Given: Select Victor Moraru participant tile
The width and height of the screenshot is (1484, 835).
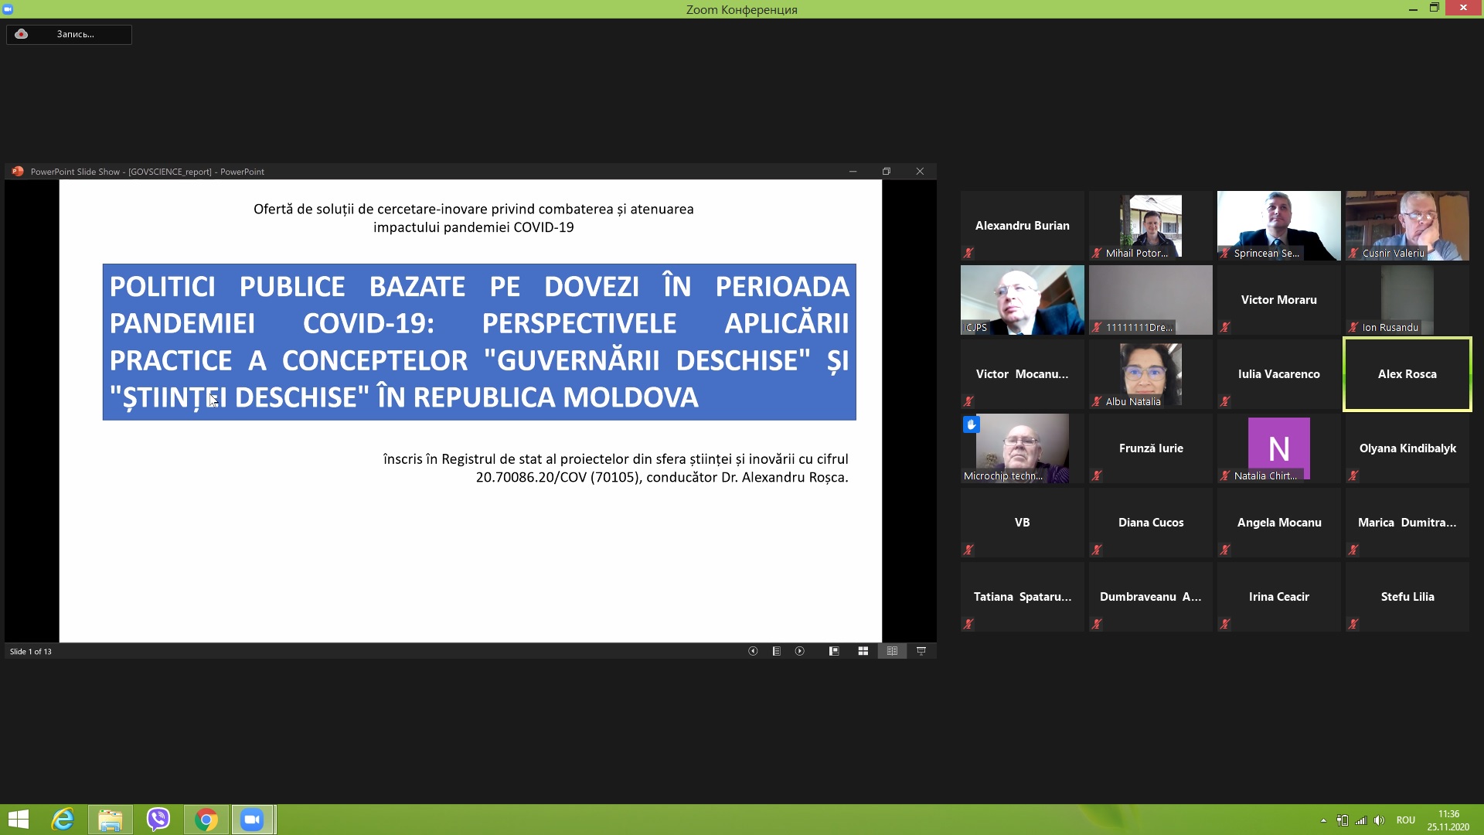Looking at the screenshot, I should 1278,300.
